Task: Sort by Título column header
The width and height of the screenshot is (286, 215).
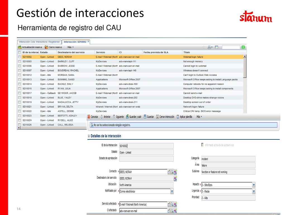Action: pyautogui.click(x=187, y=52)
